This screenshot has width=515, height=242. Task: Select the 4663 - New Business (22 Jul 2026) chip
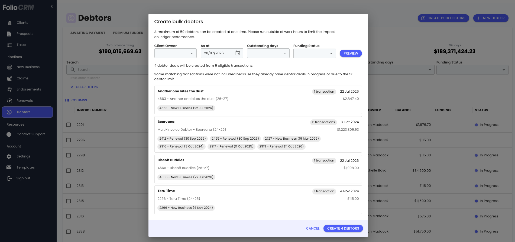tap(186, 108)
